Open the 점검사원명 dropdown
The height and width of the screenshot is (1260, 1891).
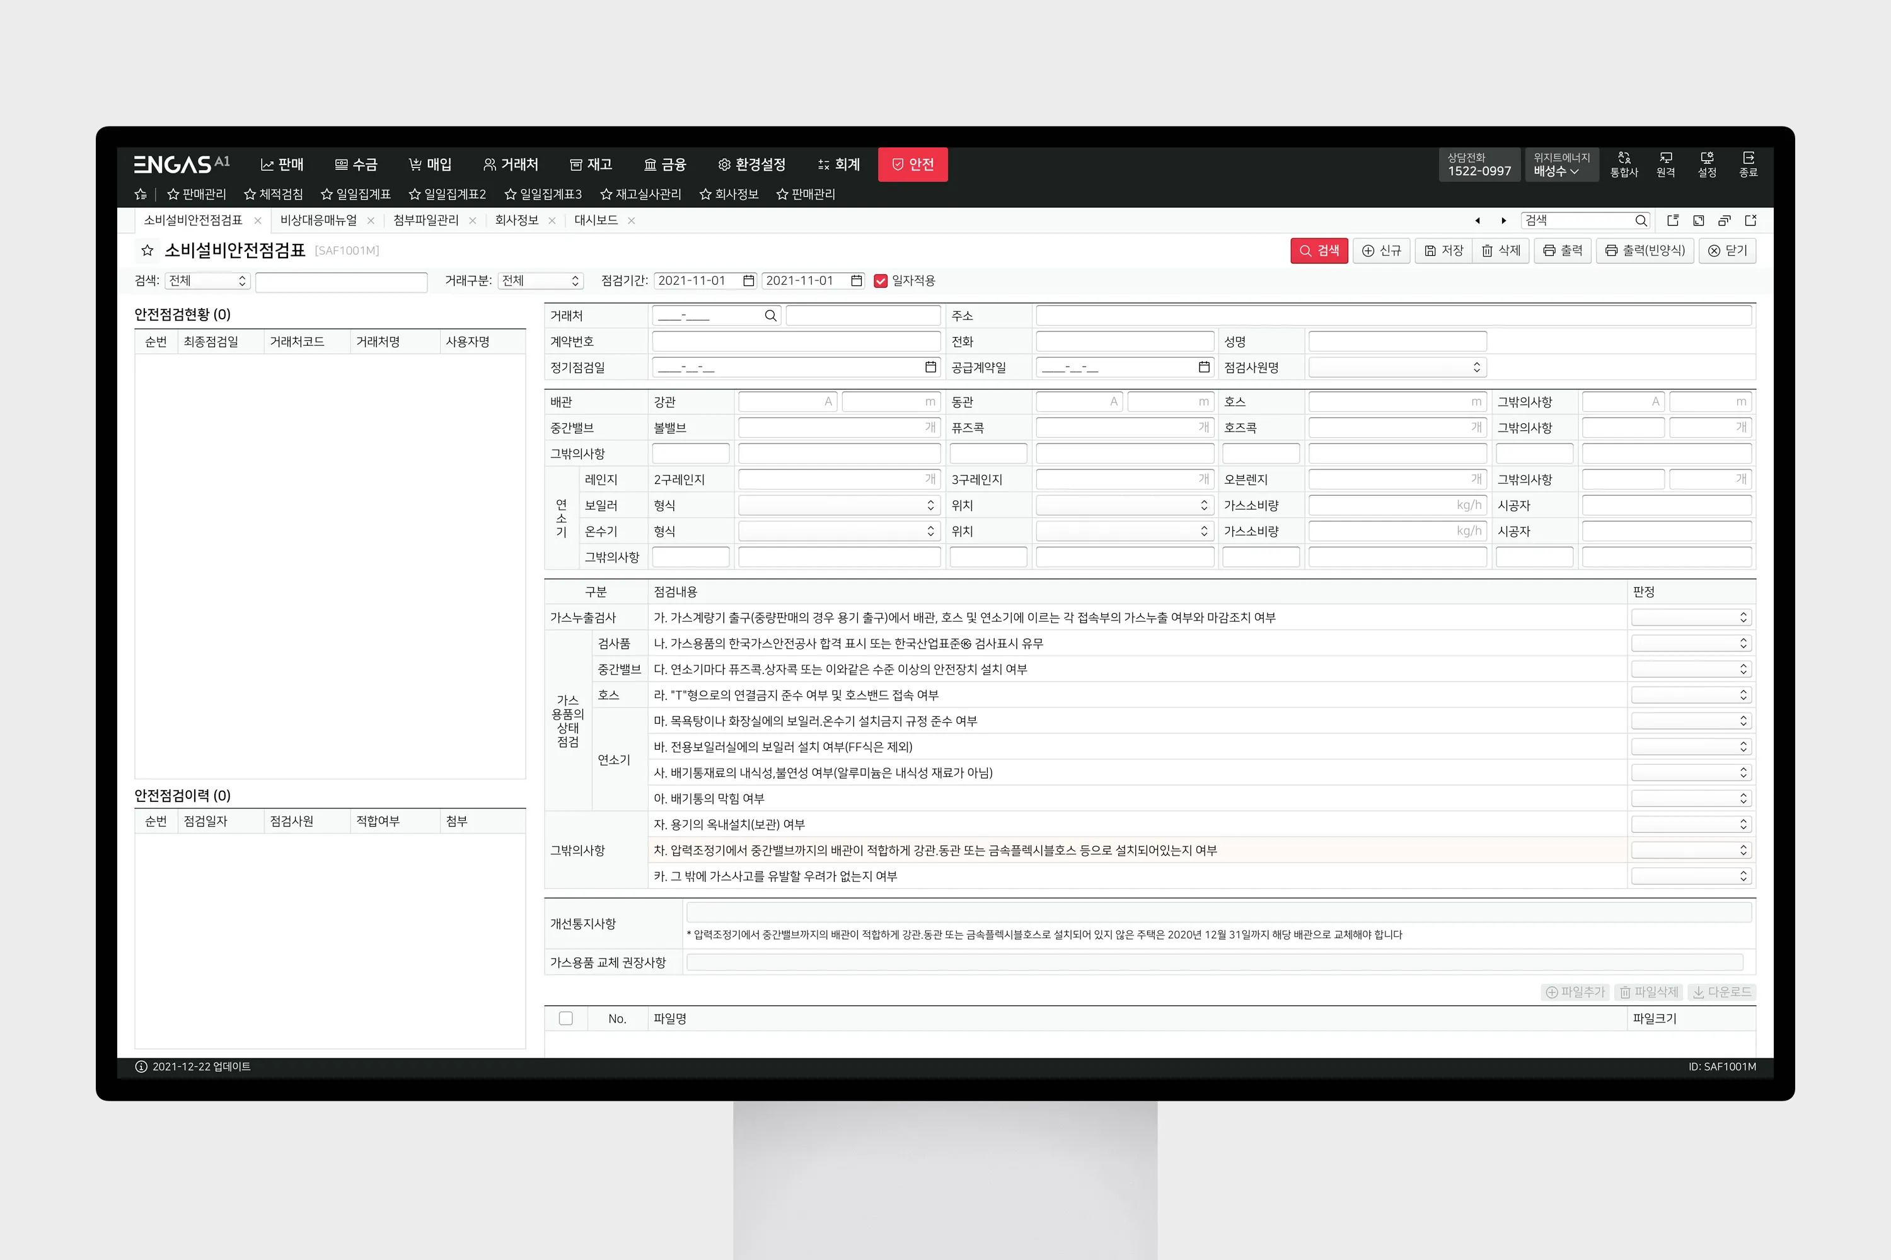click(1397, 367)
